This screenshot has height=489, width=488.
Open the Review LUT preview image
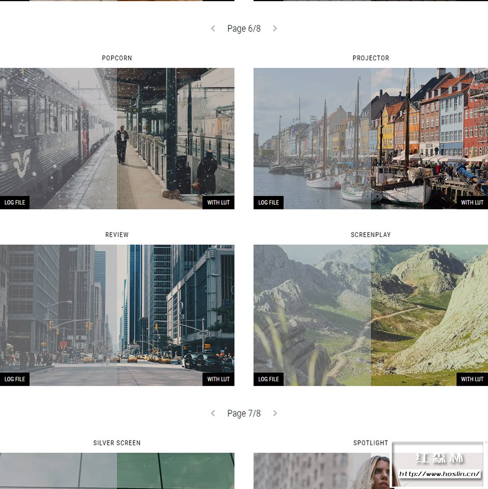coord(117,315)
